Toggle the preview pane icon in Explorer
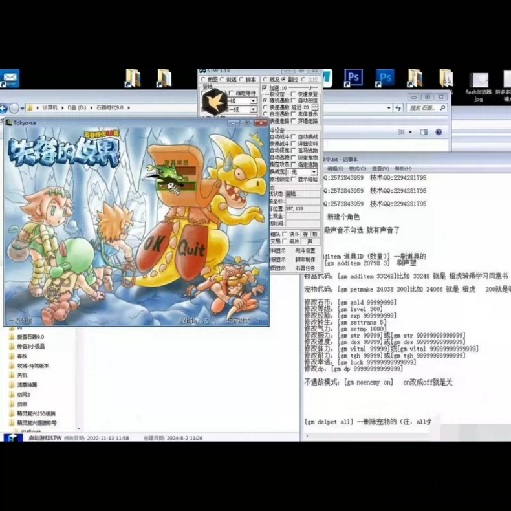The image size is (511, 511). pos(424,132)
